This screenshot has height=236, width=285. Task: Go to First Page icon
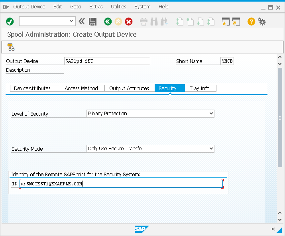(180, 22)
